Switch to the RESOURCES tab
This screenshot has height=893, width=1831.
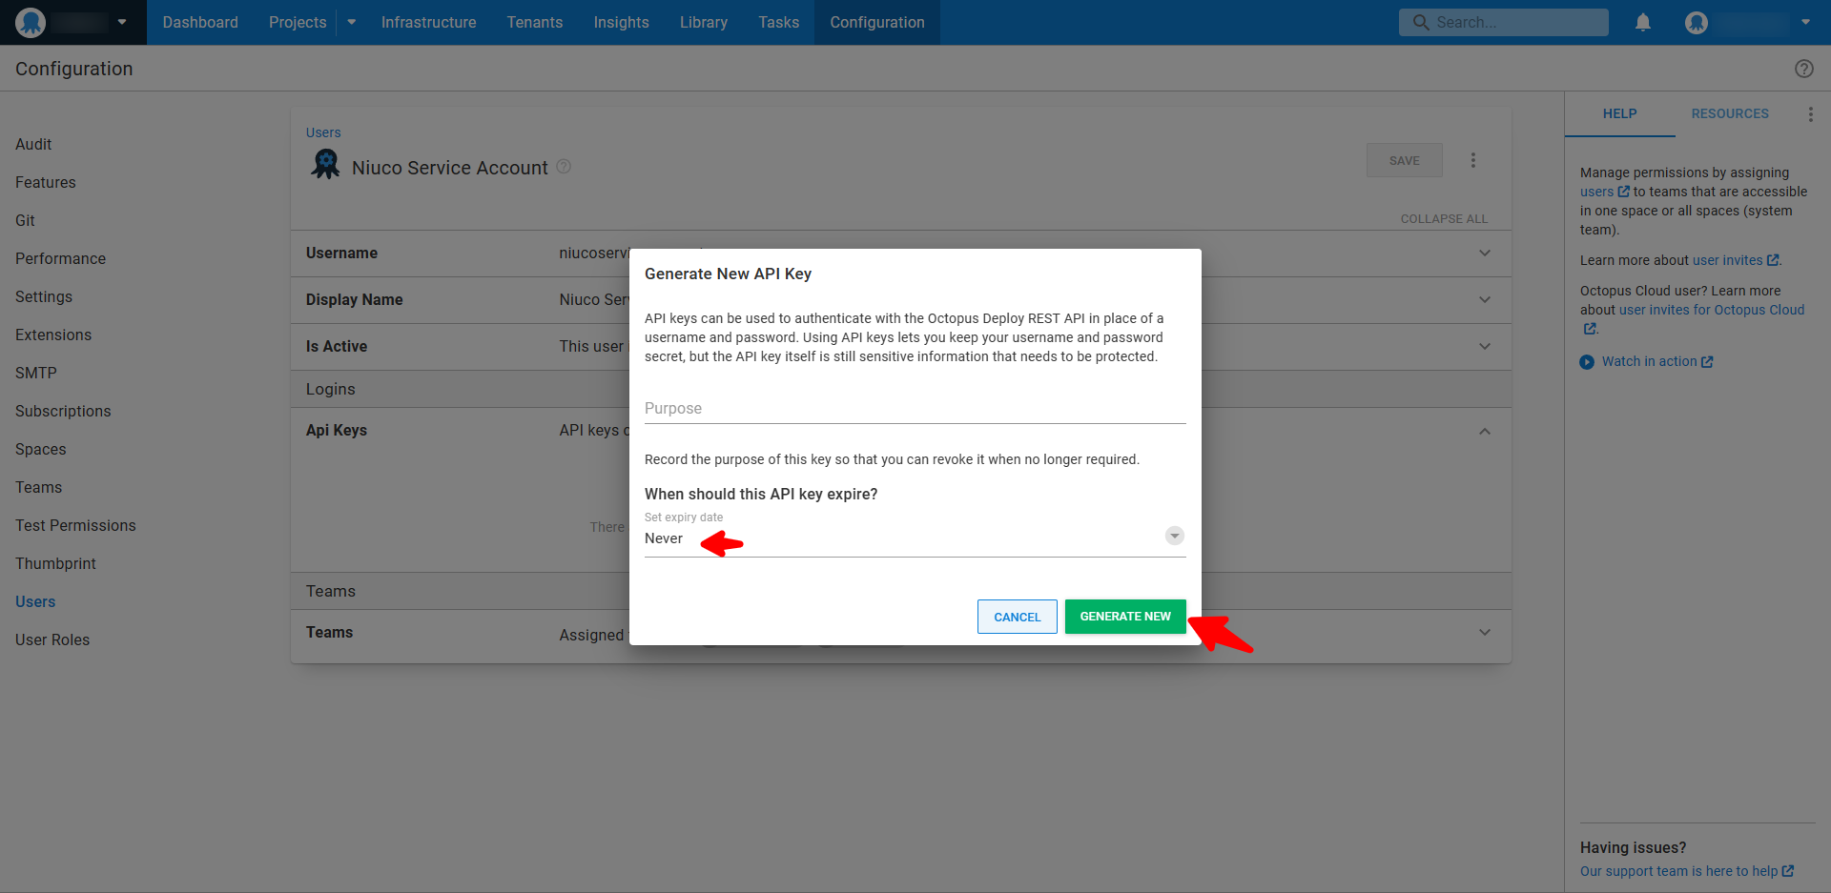tap(1730, 113)
